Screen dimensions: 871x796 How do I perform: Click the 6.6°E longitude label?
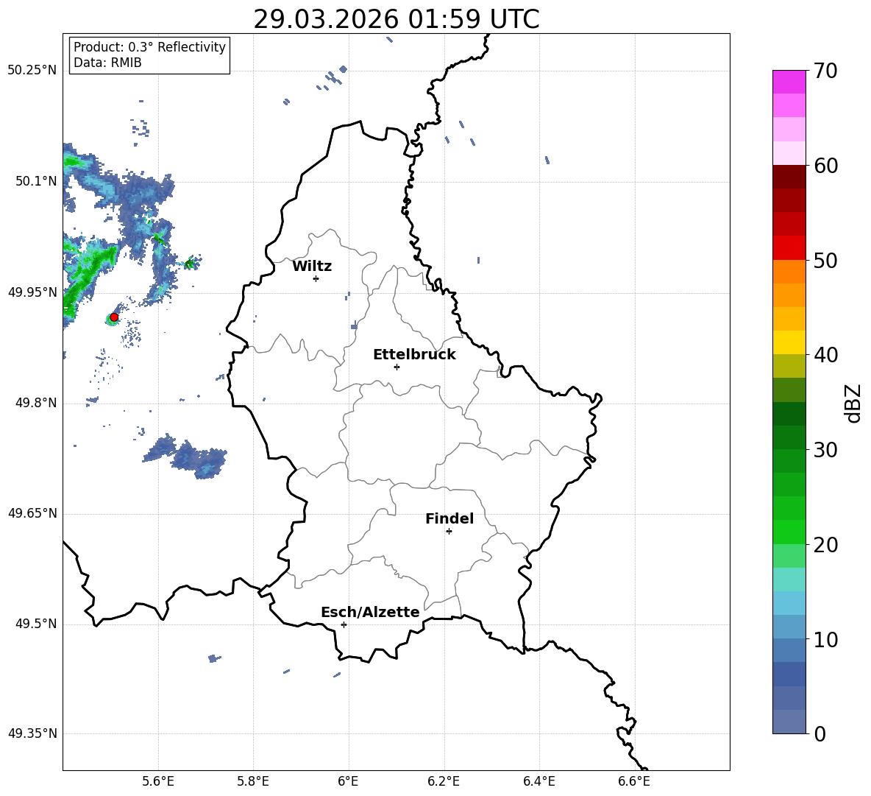(x=634, y=781)
